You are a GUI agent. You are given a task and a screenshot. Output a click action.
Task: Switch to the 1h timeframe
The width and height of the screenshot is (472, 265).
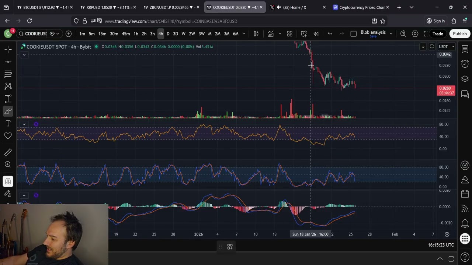pos(136,34)
